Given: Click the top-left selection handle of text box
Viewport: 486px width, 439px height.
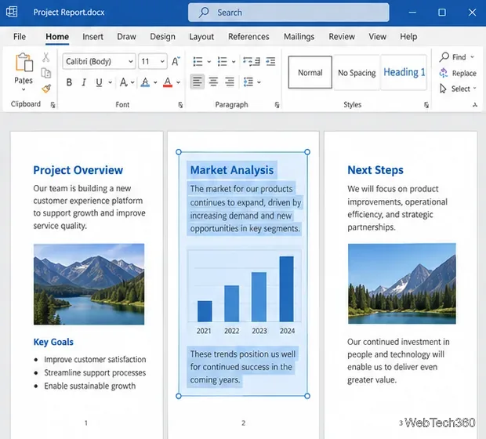Looking at the screenshot, I should pos(179,152).
